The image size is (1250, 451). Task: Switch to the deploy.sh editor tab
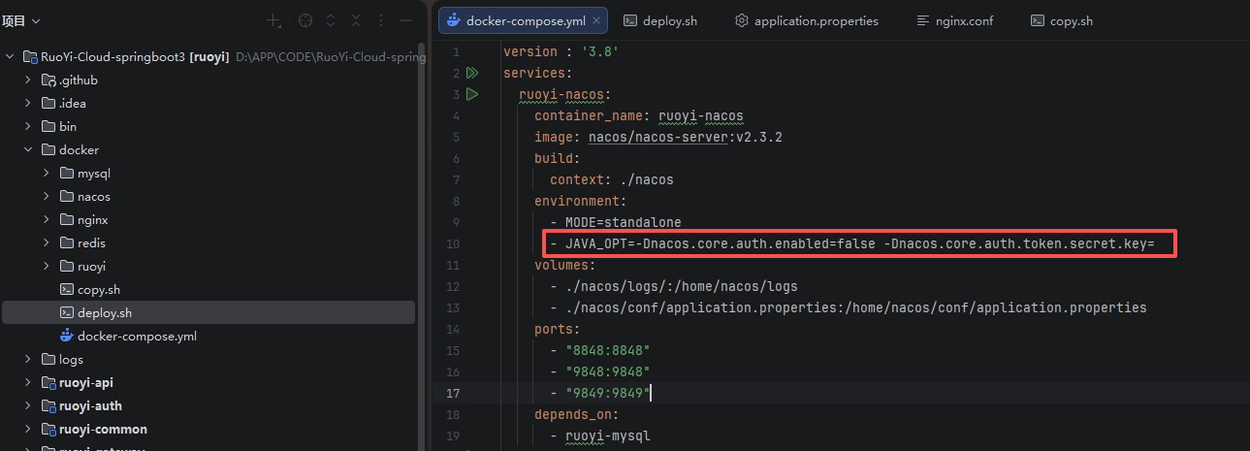(660, 20)
